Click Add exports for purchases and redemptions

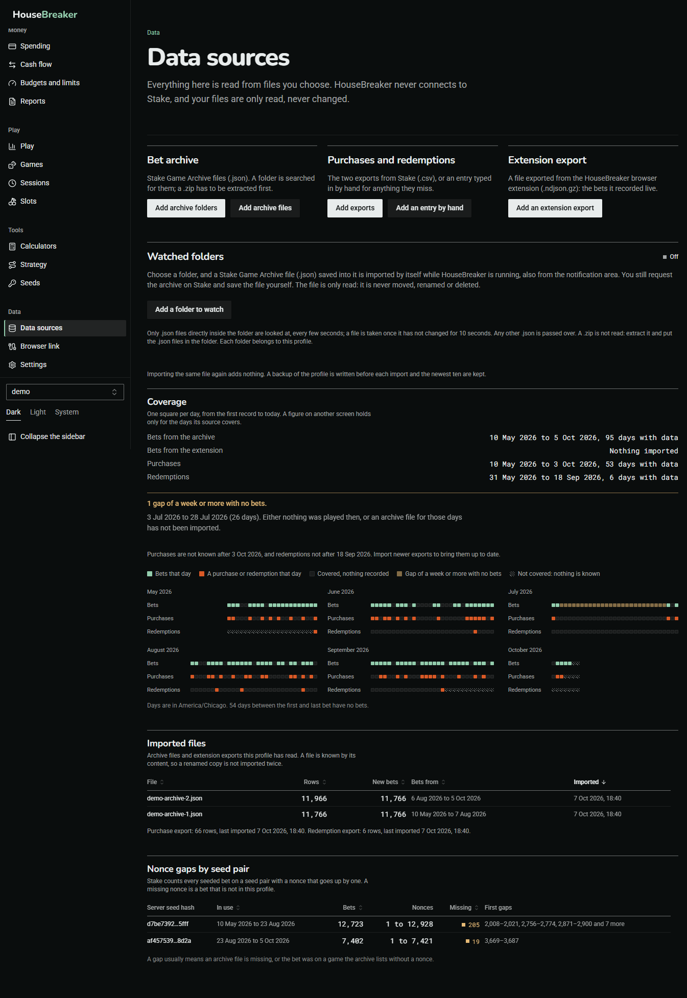[x=355, y=208]
